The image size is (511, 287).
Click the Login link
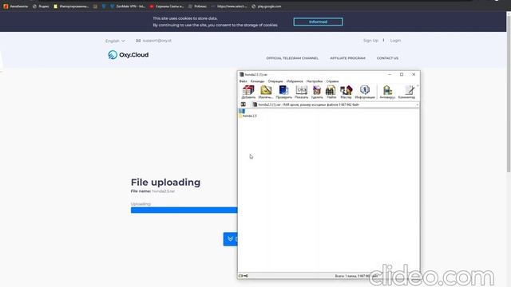click(x=395, y=41)
